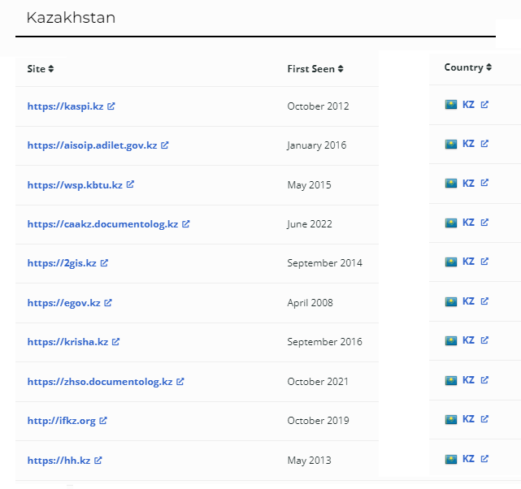Viewport: 521px width, 489px height.
Task: Visit https://krisha.kz site link
Action: click(x=67, y=342)
